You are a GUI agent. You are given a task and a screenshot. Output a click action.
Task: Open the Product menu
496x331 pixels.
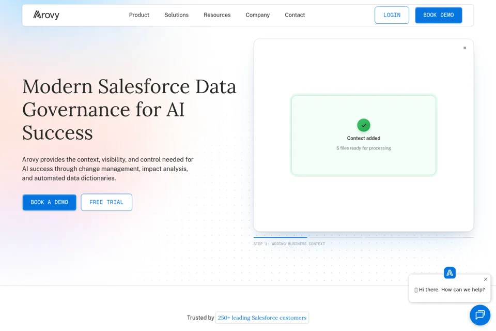coord(139,15)
